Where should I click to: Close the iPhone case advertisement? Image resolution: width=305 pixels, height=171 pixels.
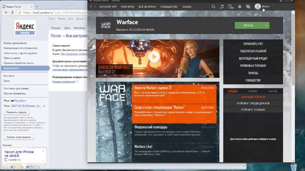point(43,151)
